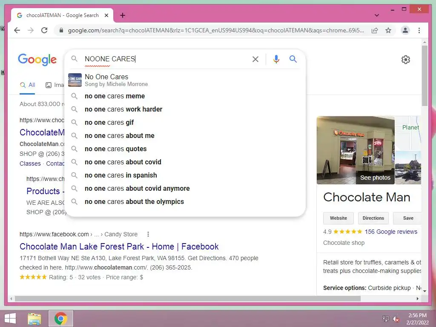Reload the page with the refresh icon

[44, 30]
